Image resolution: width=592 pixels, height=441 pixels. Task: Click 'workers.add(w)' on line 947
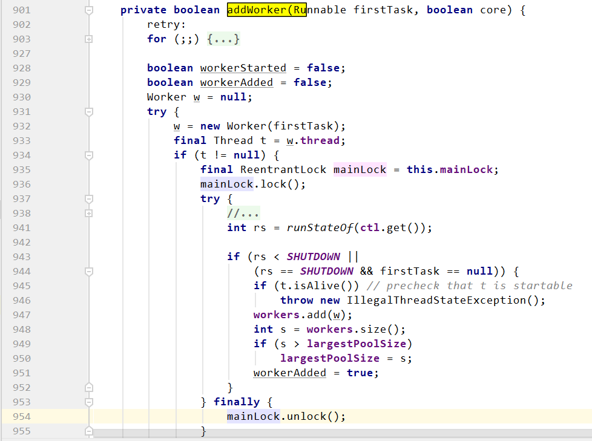300,315
